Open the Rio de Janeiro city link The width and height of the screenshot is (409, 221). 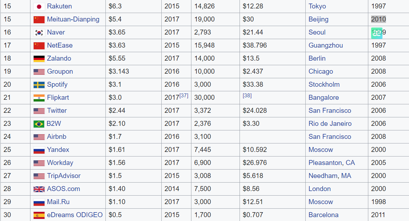coord(330,124)
